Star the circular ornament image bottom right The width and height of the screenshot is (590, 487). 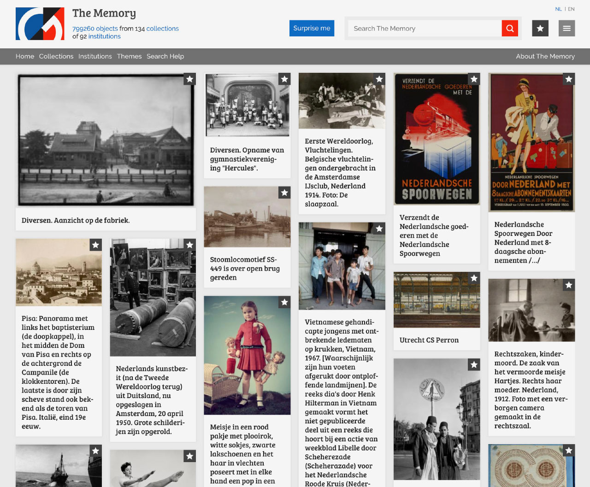click(x=569, y=451)
